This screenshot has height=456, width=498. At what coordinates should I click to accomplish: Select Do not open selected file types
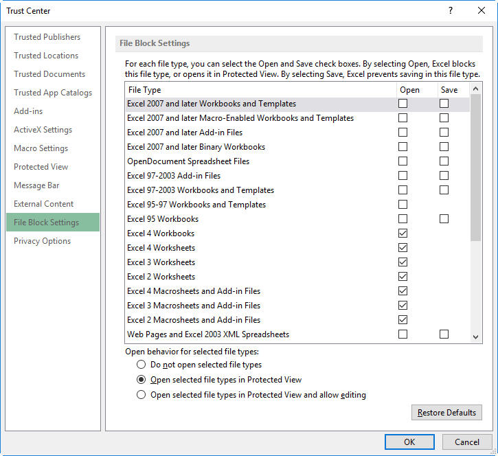(141, 364)
